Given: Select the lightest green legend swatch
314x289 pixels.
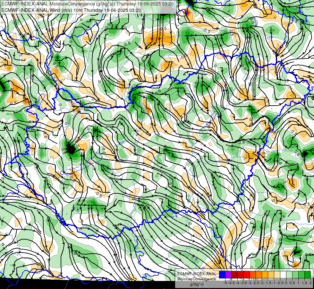Looking at the screenshot, I should (289, 275).
